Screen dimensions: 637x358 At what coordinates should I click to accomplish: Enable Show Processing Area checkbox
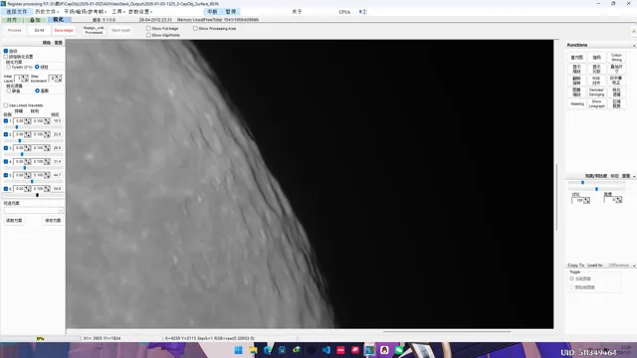(195, 29)
